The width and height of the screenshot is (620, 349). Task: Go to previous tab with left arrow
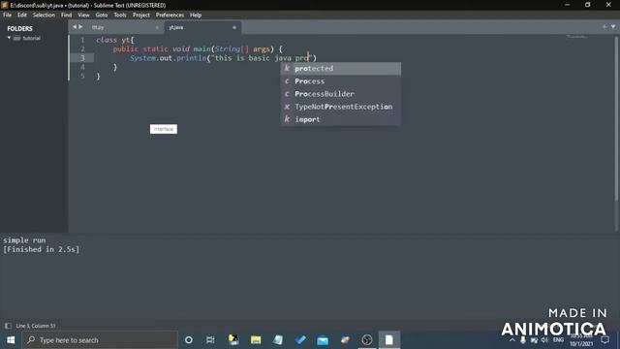[75, 27]
